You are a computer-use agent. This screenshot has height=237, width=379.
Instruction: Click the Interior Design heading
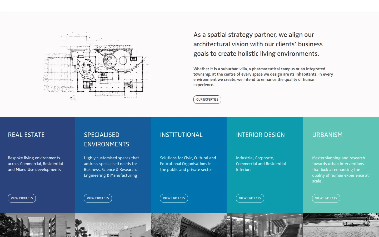click(x=260, y=135)
